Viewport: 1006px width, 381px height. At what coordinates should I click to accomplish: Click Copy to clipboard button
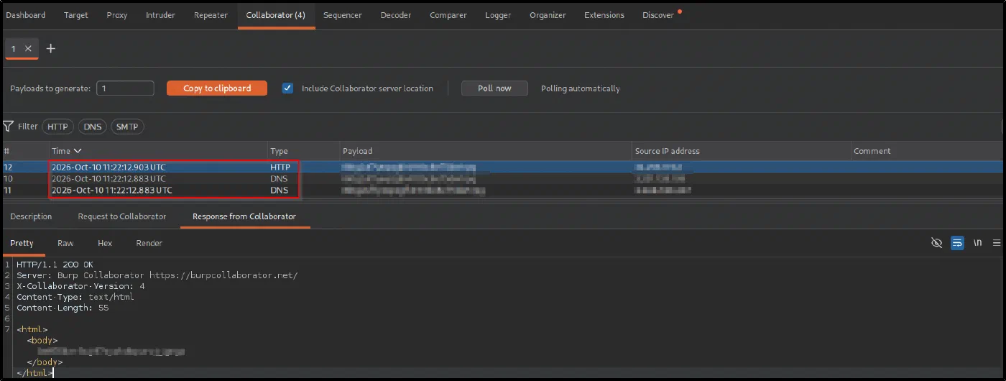(x=217, y=88)
